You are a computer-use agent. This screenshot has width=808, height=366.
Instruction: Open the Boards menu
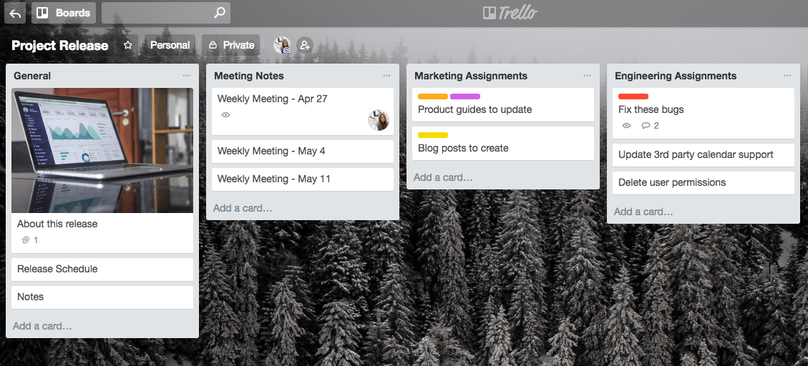click(x=64, y=13)
